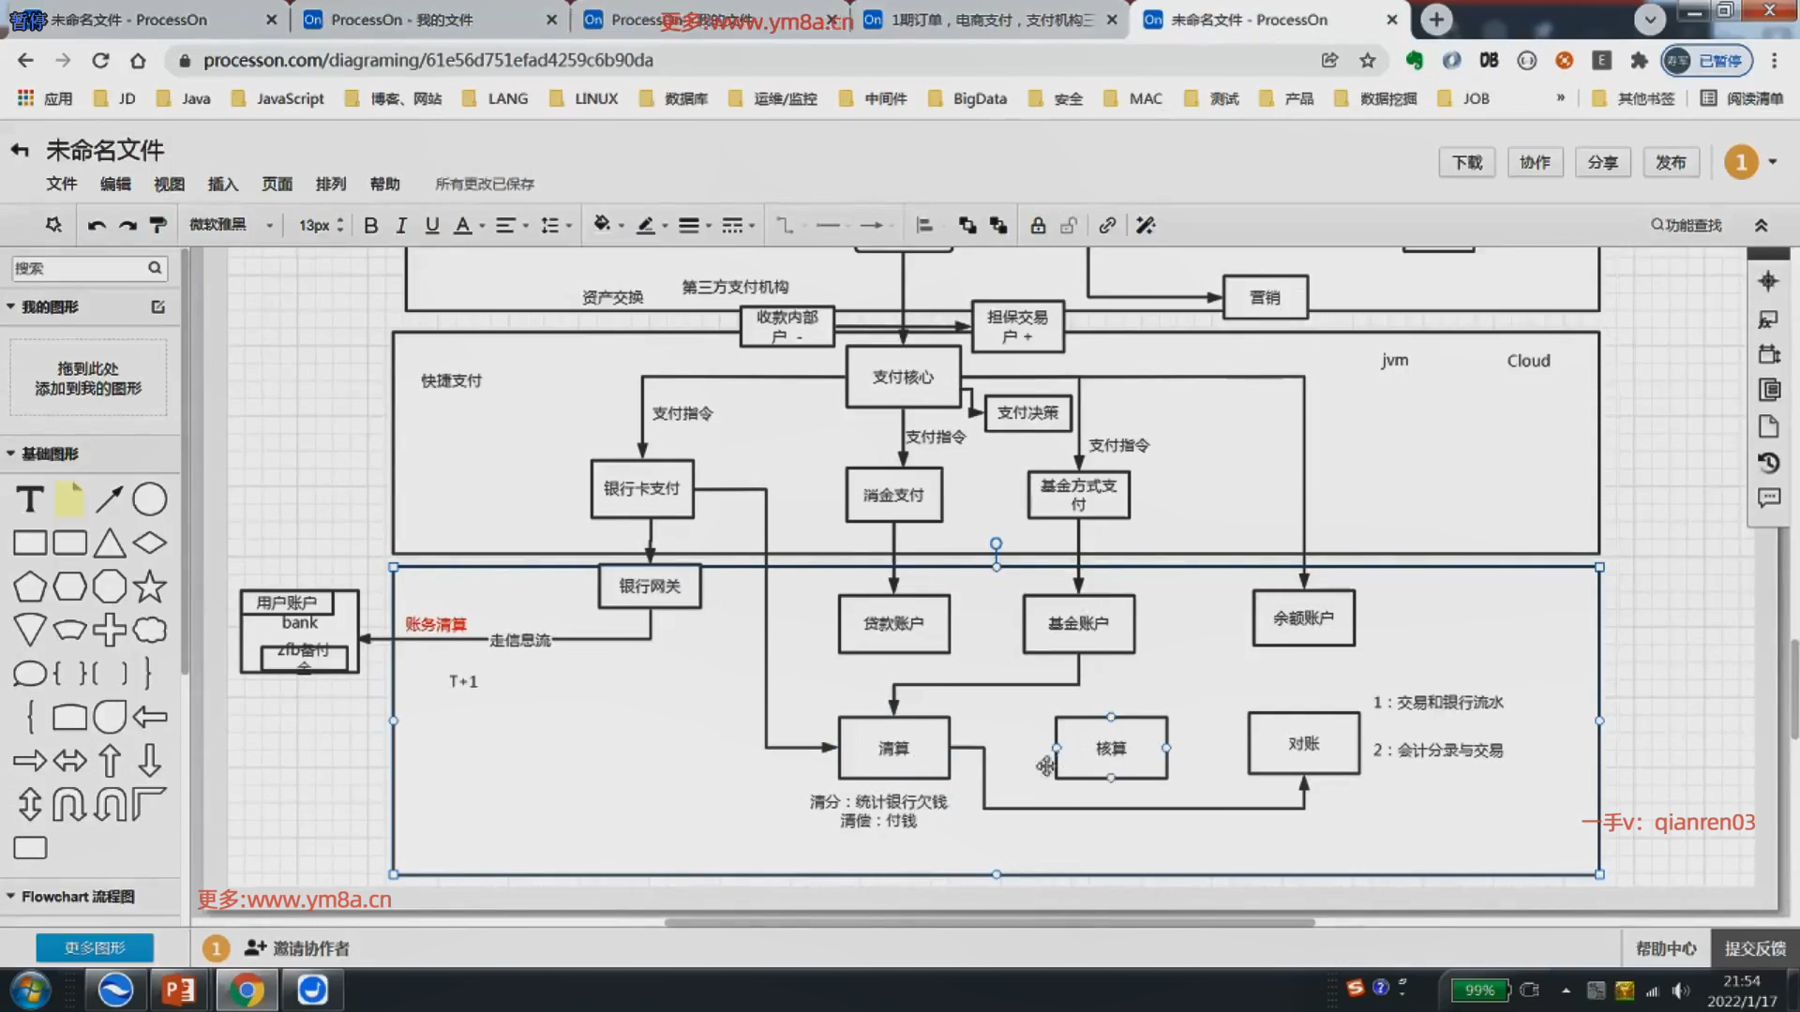Select the star shape in basic shapes
The height and width of the screenshot is (1012, 1800).
(150, 587)
